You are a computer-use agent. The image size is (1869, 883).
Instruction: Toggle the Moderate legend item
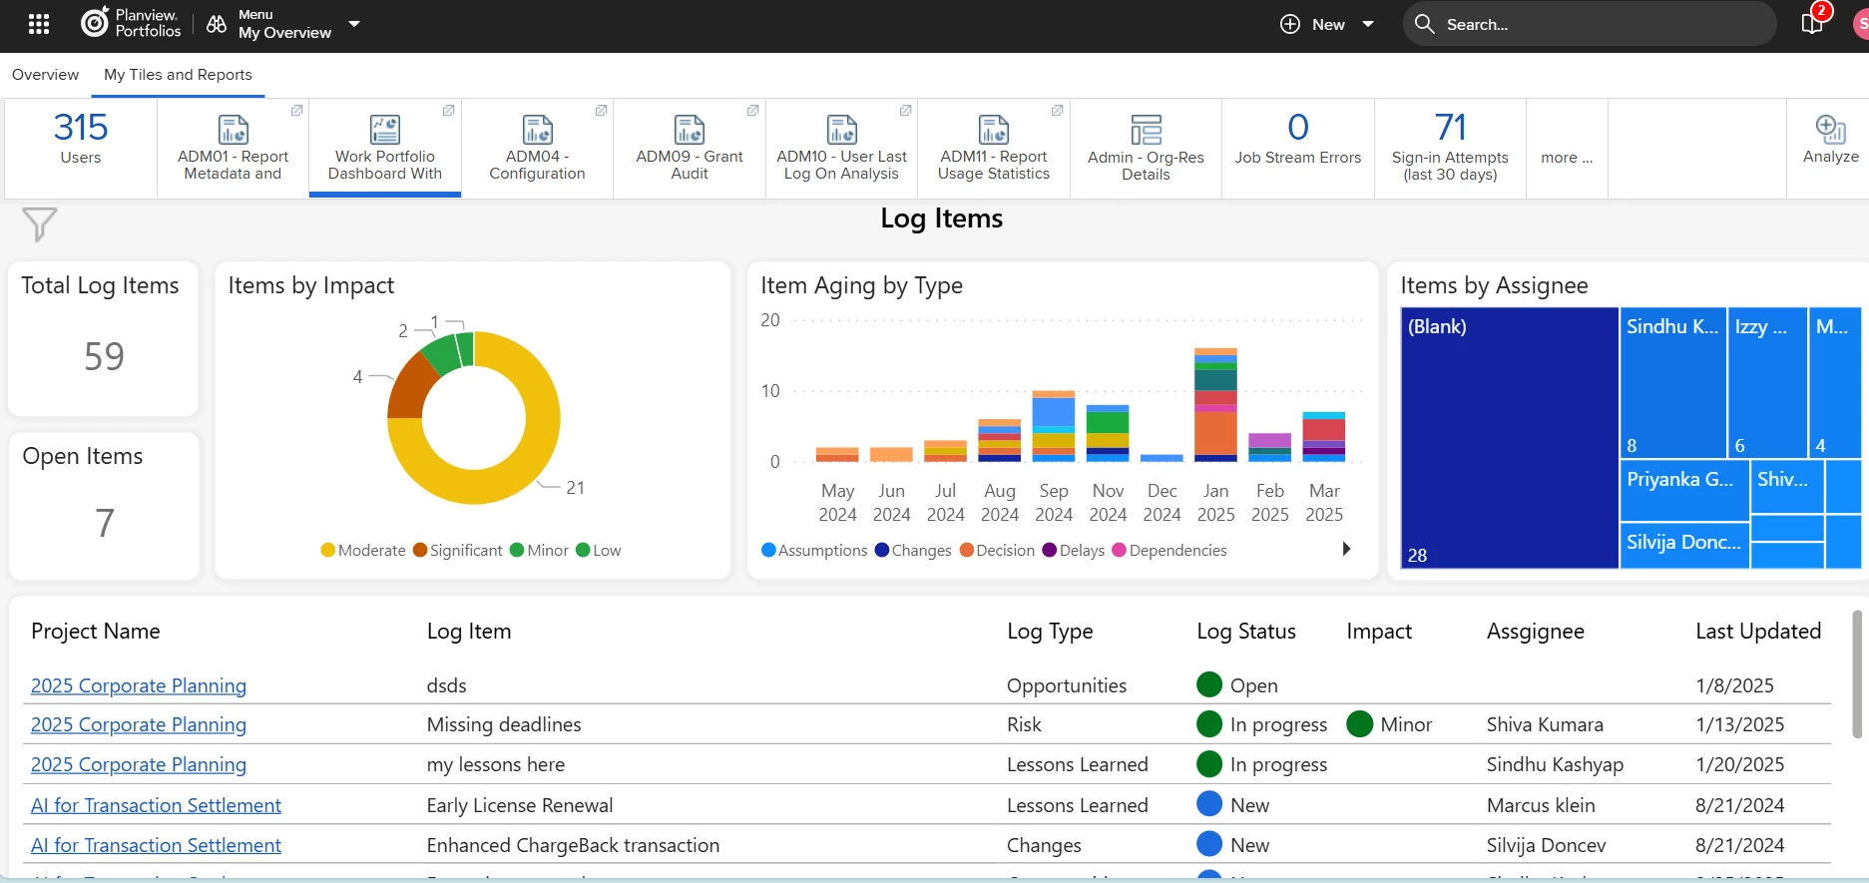(363, 551)
